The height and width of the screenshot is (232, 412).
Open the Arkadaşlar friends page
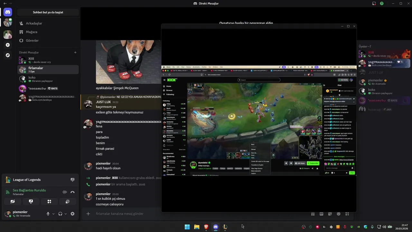point(48,23)
